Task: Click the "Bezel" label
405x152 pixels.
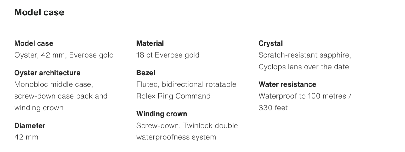Action: 146,73
